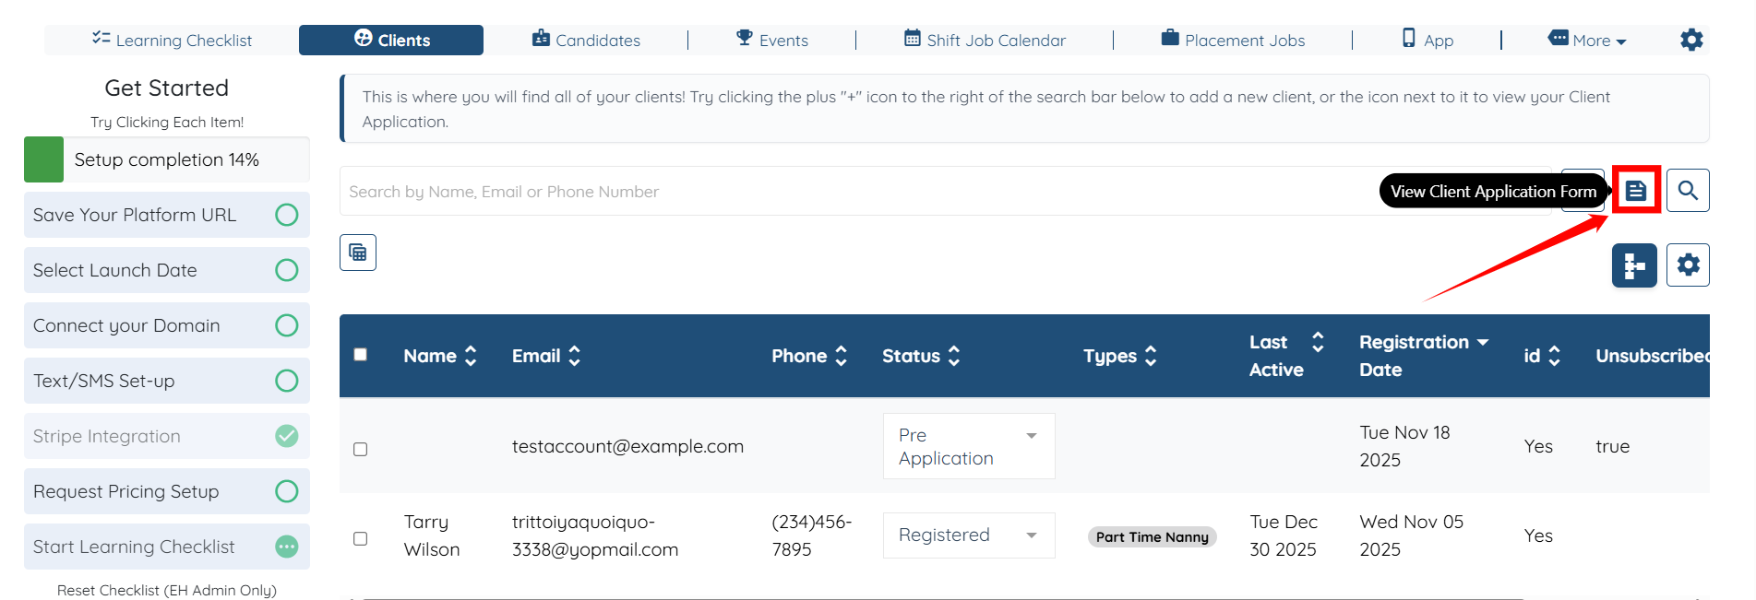
Task: Click the table settings gear button
Action: (x=1687, y=265)
